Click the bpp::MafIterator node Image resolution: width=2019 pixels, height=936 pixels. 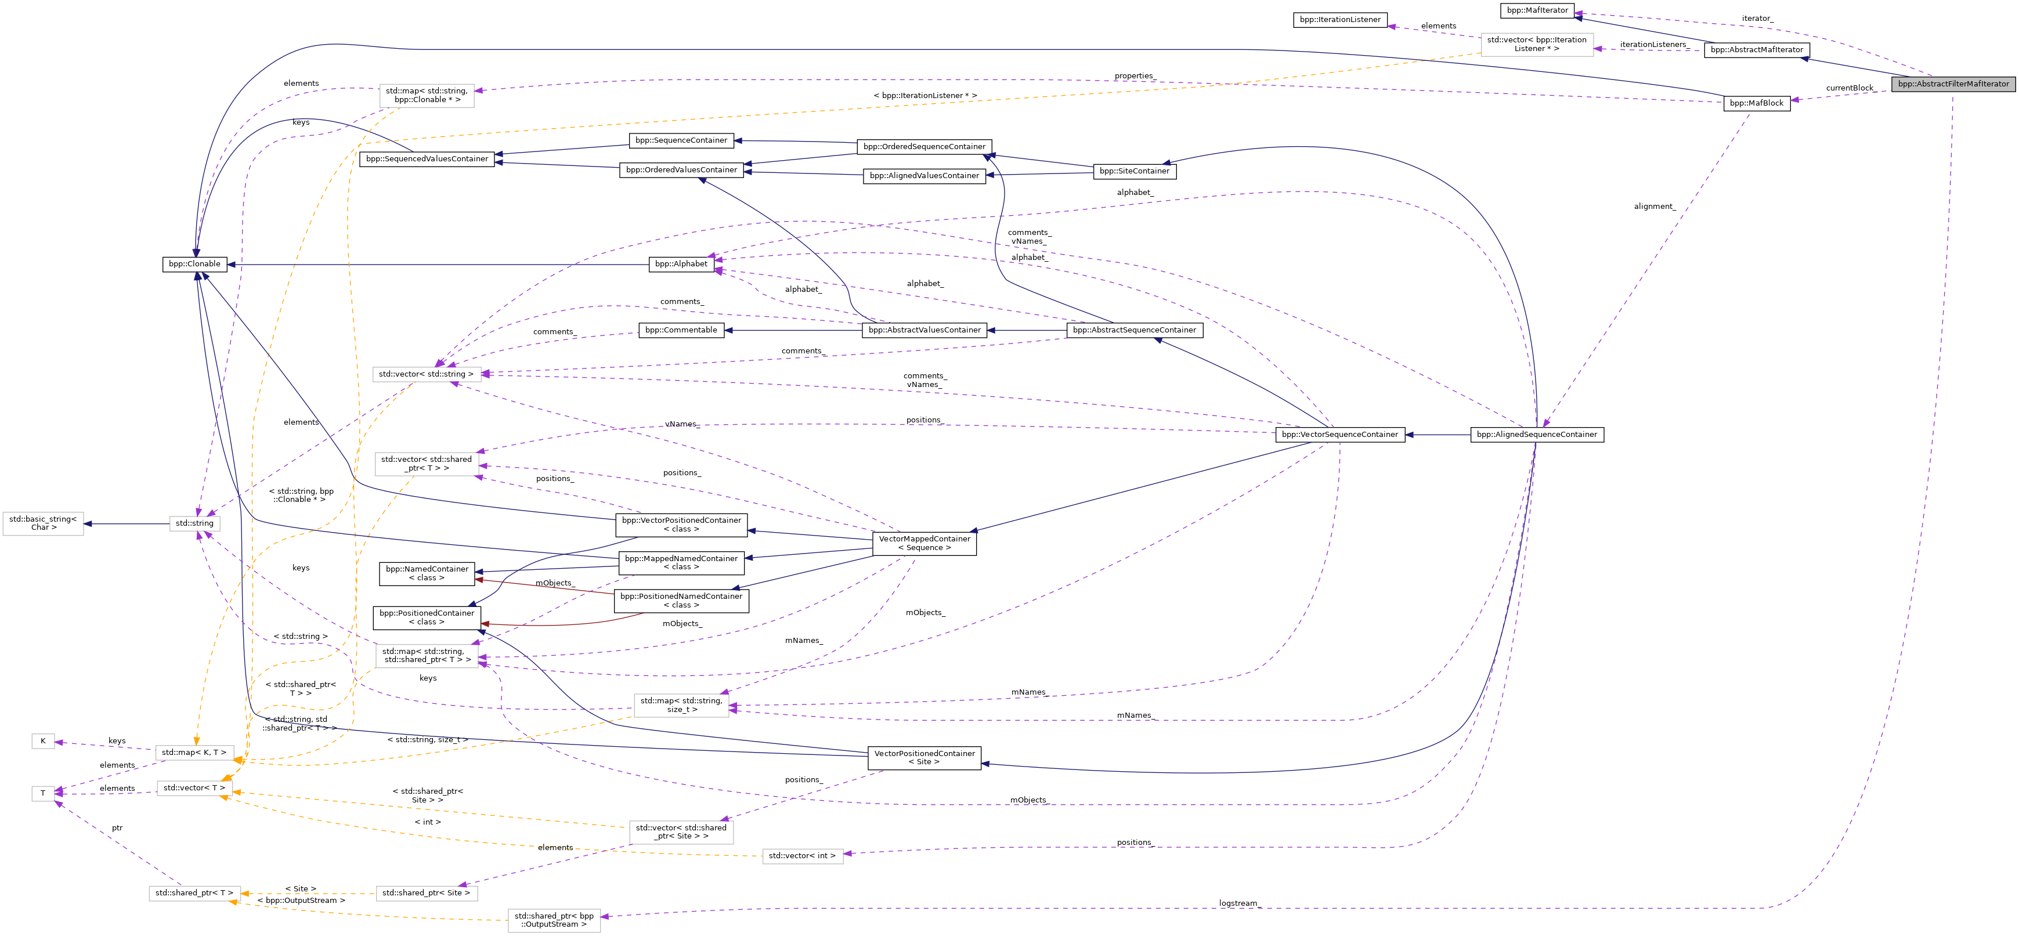coord(1537,10)
